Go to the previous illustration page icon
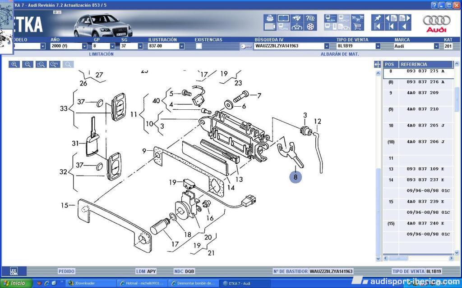 (x=391, y=18)
